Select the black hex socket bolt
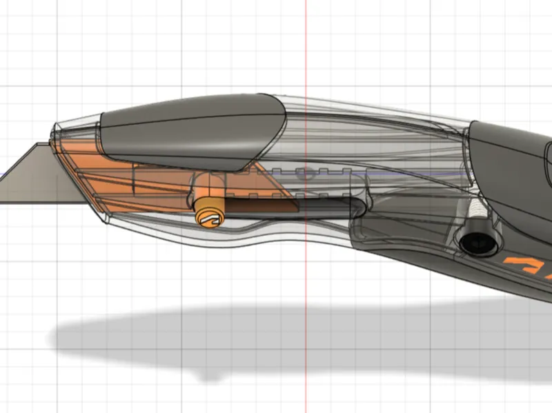Image resolution: width=552 pixels, height=413 pixels. (x=478, y=242)
